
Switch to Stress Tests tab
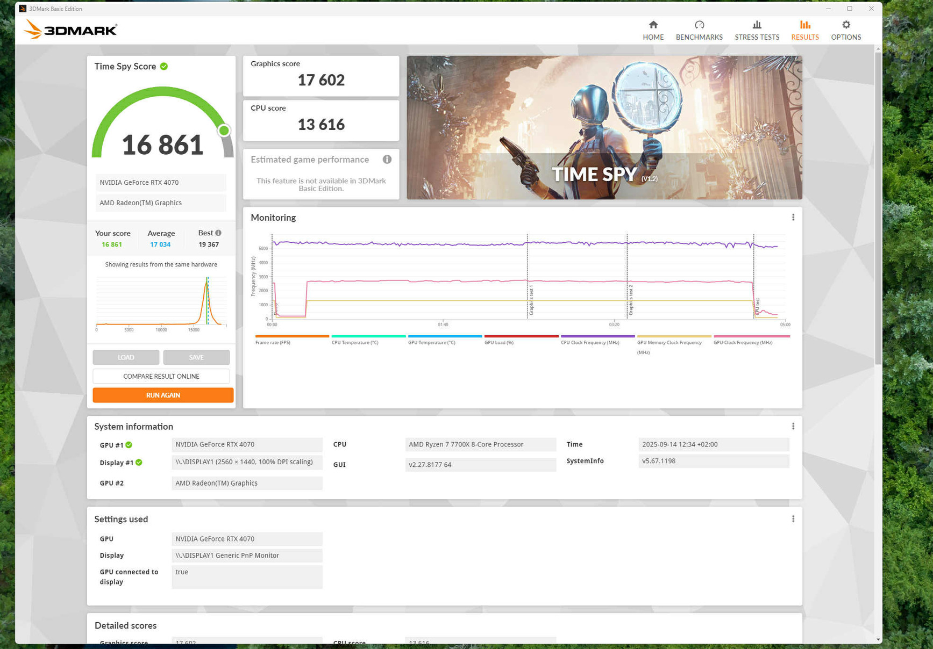[x=757, y=30]
